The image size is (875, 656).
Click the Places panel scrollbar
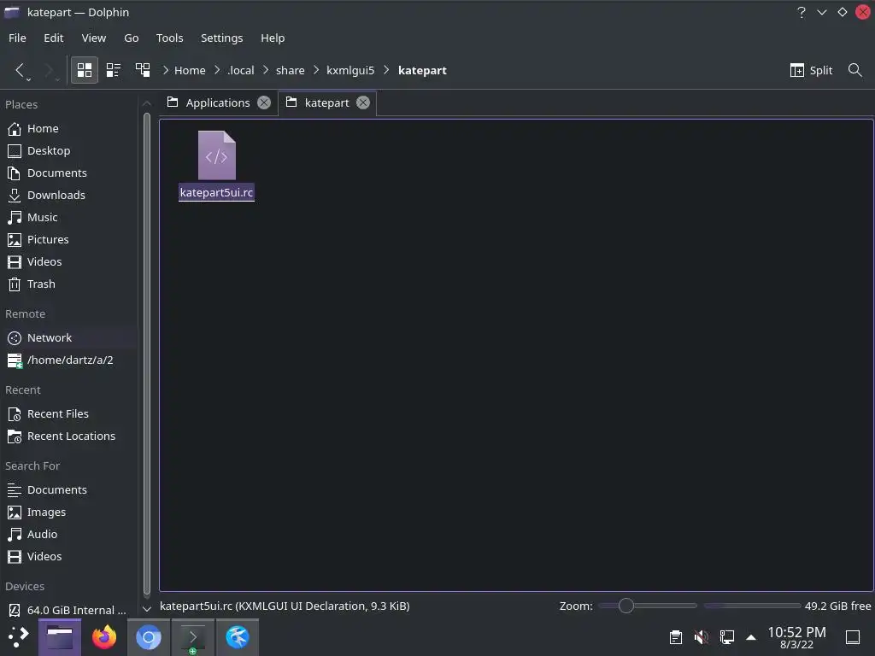147,354
